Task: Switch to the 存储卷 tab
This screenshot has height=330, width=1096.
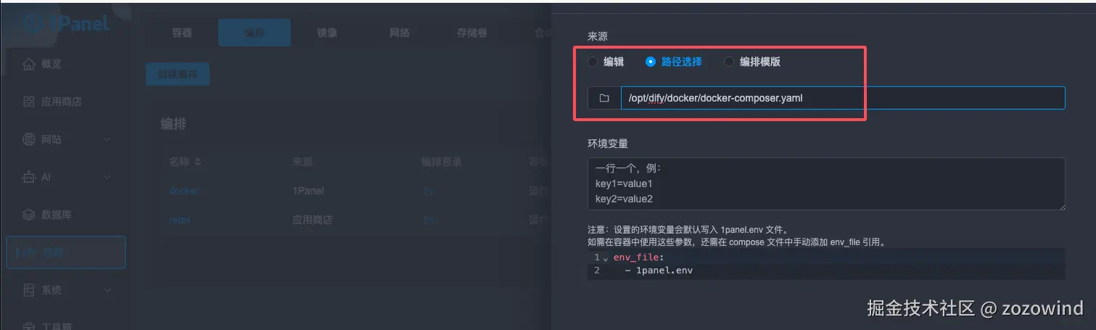Action: (x=472, y=33)
